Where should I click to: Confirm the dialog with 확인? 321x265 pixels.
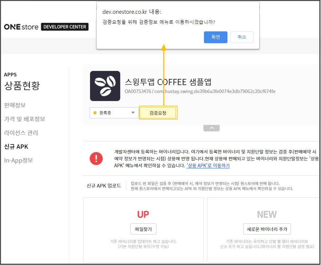[x=216, y=37]
